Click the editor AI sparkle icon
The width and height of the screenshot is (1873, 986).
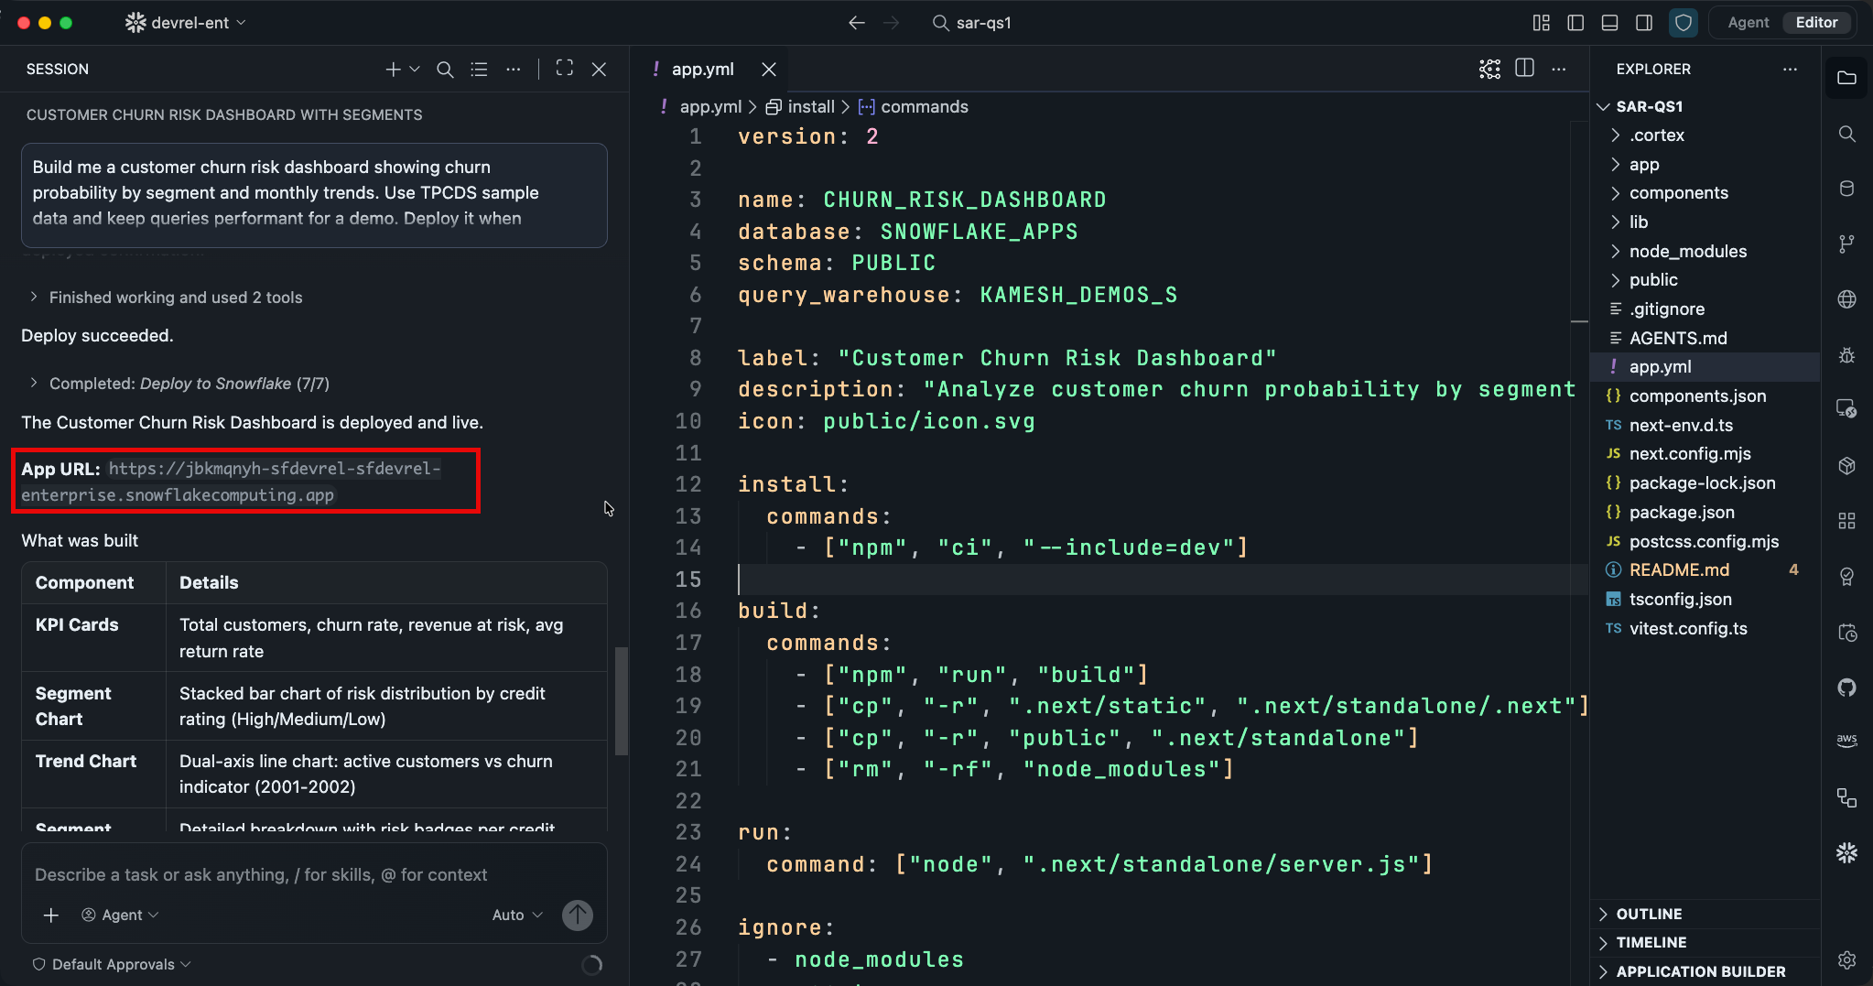click(1489, 70)
